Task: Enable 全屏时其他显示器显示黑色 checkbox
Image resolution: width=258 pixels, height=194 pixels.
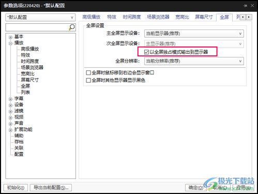Action: pyautogui.click(x=88, y=80)
